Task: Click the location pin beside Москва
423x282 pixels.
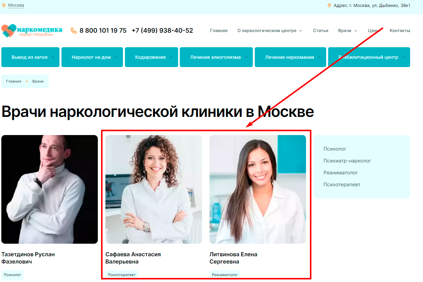Action: tap(4, 5)
